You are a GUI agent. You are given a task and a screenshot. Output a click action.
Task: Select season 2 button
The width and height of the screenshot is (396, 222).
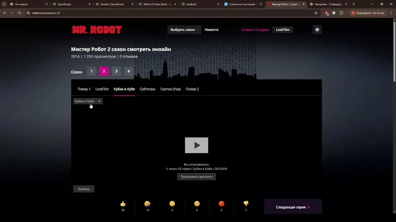coord(104,71)
